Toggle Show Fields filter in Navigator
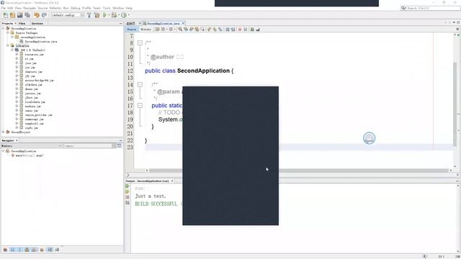 pyautogui.click(x=13, y=250)
